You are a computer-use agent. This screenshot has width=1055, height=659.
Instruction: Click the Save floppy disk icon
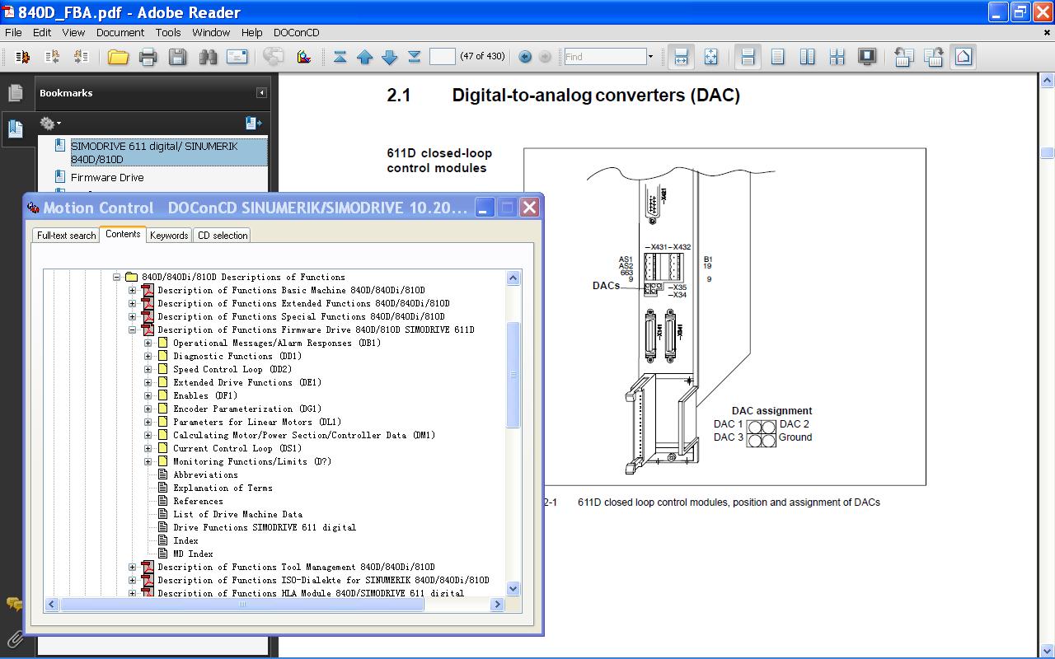point(177,57)
